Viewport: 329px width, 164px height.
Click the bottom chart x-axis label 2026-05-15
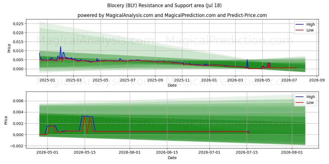click(x=85, y=153)
